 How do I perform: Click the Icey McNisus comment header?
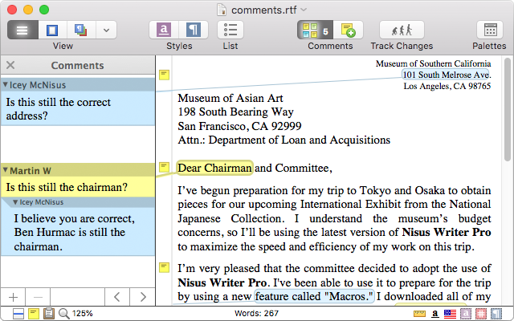pyautogui.click(x=78, y=85)
